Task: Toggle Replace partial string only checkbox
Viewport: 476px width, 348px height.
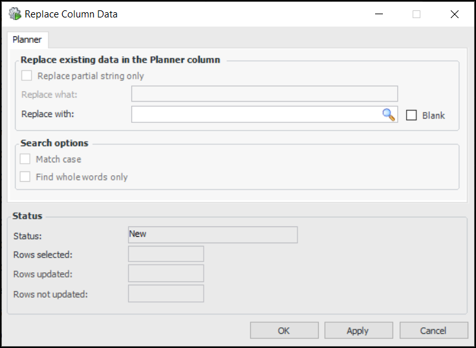Action: 27,76
